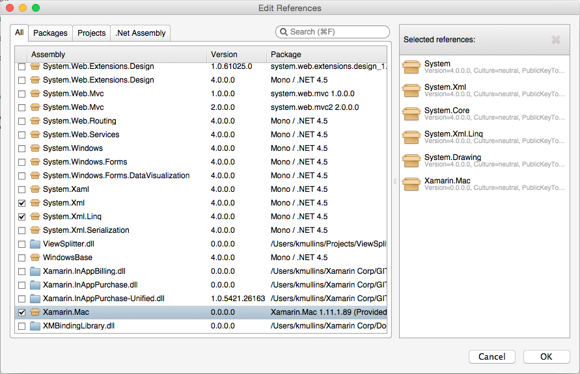This screenshot has width=580, height=374.
Task: Uncheck the Xamarin.Mac assembly checkbox
Action: 22,312
